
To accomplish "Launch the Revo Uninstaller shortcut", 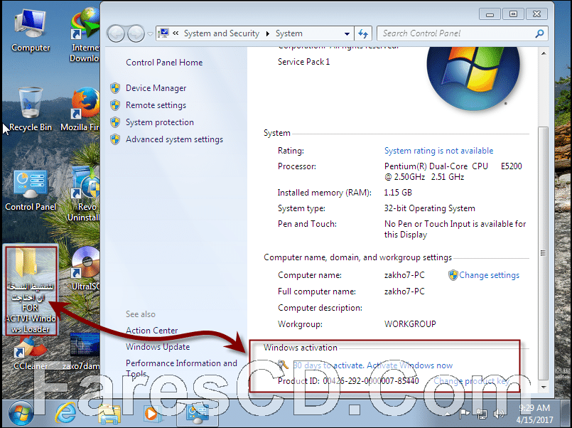I will tap(85, 194).
